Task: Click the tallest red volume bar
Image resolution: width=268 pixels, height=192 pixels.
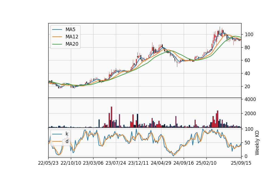Action: pos(111,117)
